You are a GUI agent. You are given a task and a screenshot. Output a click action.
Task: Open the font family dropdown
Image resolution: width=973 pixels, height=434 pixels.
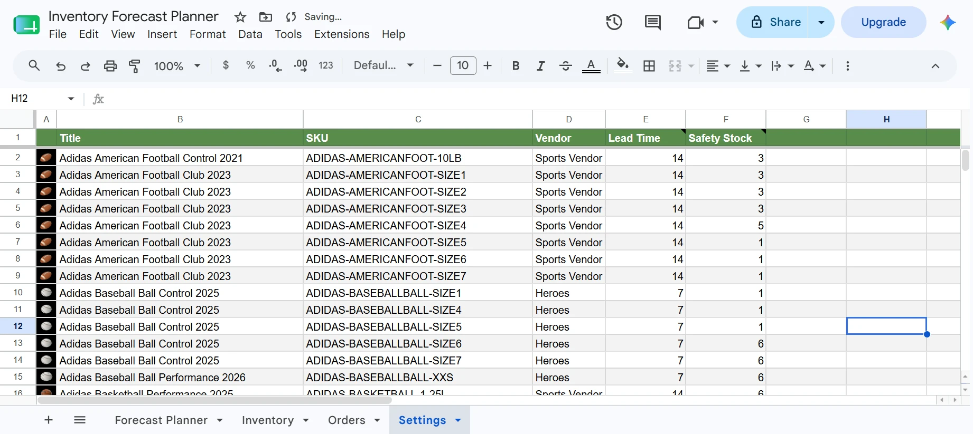383,65
